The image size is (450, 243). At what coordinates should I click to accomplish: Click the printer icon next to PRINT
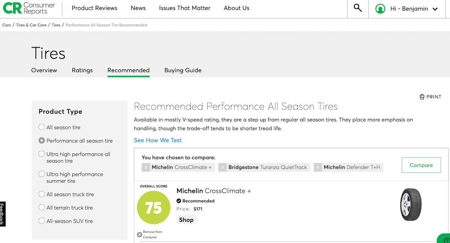point(422,97)
